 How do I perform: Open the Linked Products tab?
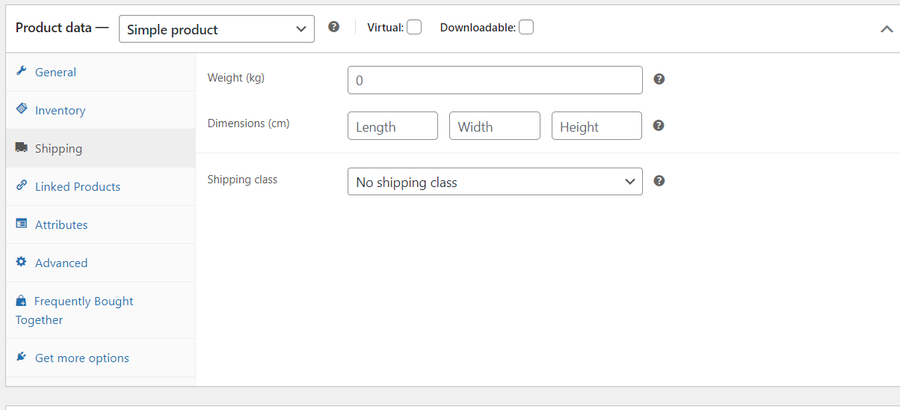tap(78, 187)
